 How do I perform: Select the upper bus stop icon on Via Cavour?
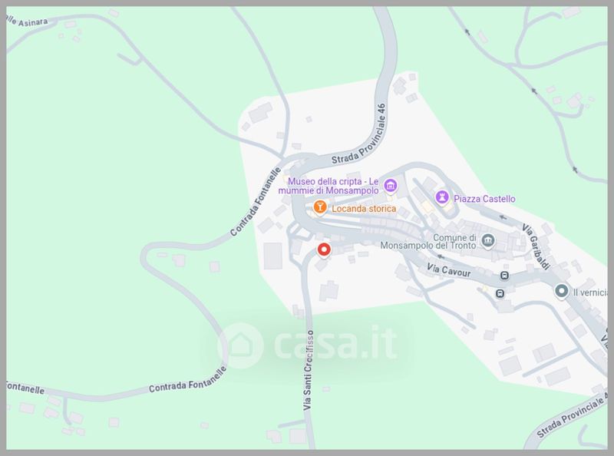click(505, 276)
